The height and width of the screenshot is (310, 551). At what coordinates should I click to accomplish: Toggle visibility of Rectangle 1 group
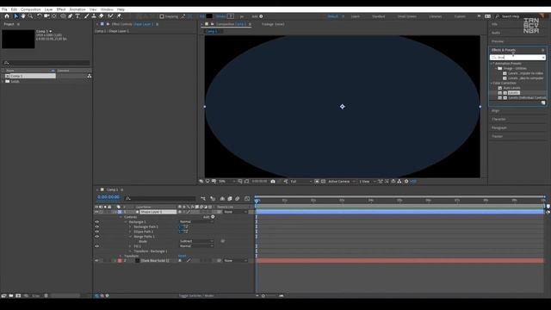[x=96, y=222]
